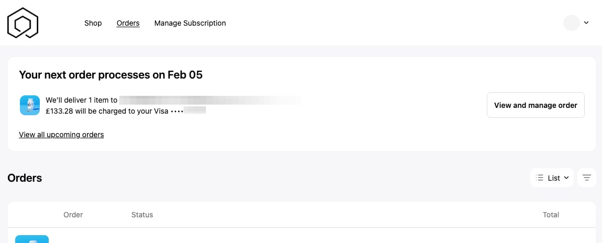Image resolution: width=602 pixels, height=243 pixels.
Task: Expand the account menu chevron
Action: [x=586, y=23]
